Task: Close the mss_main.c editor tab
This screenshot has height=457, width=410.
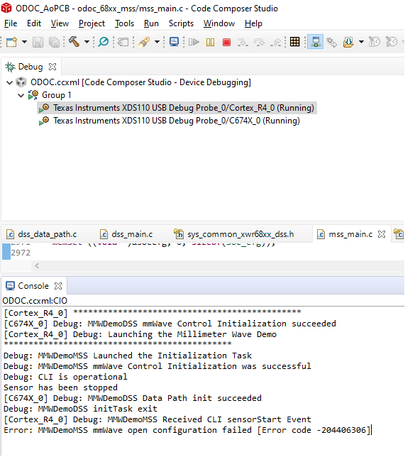Action: (382, 234)
